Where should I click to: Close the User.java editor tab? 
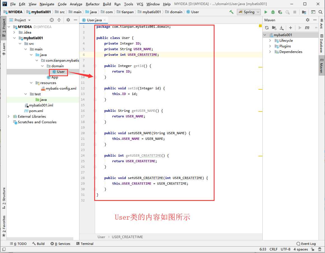105,20
